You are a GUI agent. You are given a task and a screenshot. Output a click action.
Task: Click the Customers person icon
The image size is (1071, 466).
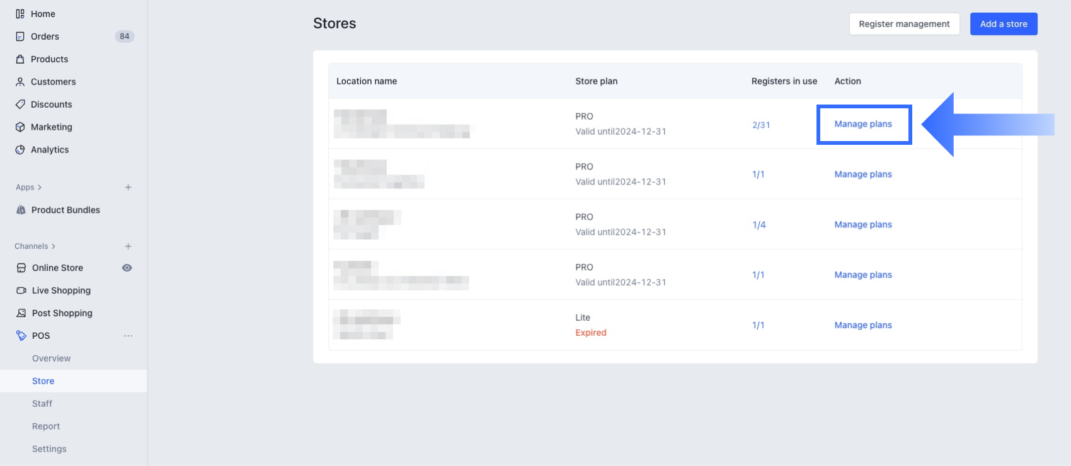coord(20,82)
